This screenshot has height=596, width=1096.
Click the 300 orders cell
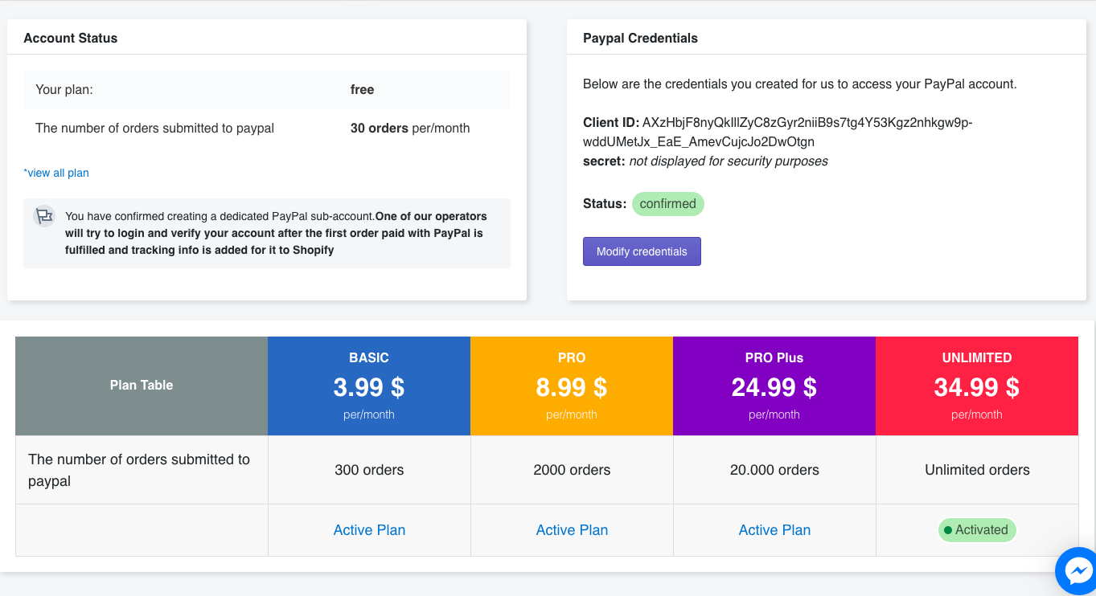pyautogui.click(x=369, y=470)
